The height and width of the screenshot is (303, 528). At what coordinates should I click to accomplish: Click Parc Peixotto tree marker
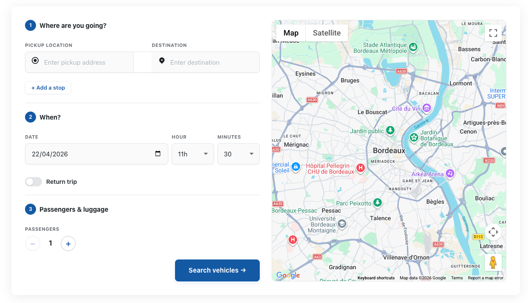click(377, 203)
